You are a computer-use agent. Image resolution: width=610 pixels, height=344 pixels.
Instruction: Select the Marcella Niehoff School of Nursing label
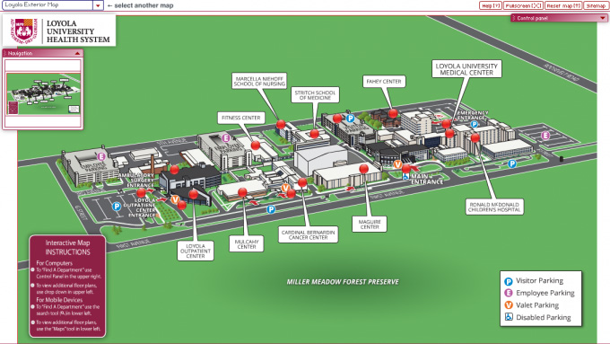259,81
